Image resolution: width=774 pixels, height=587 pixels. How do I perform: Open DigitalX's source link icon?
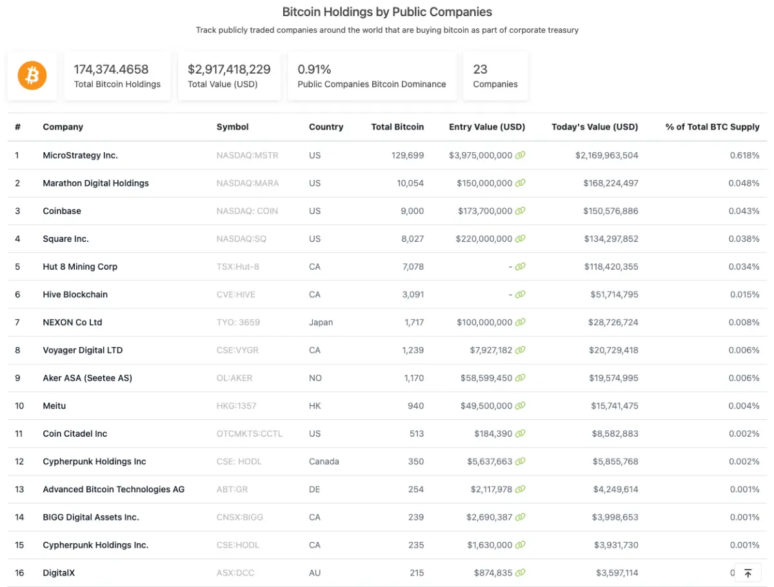click(x=521, y=573)
